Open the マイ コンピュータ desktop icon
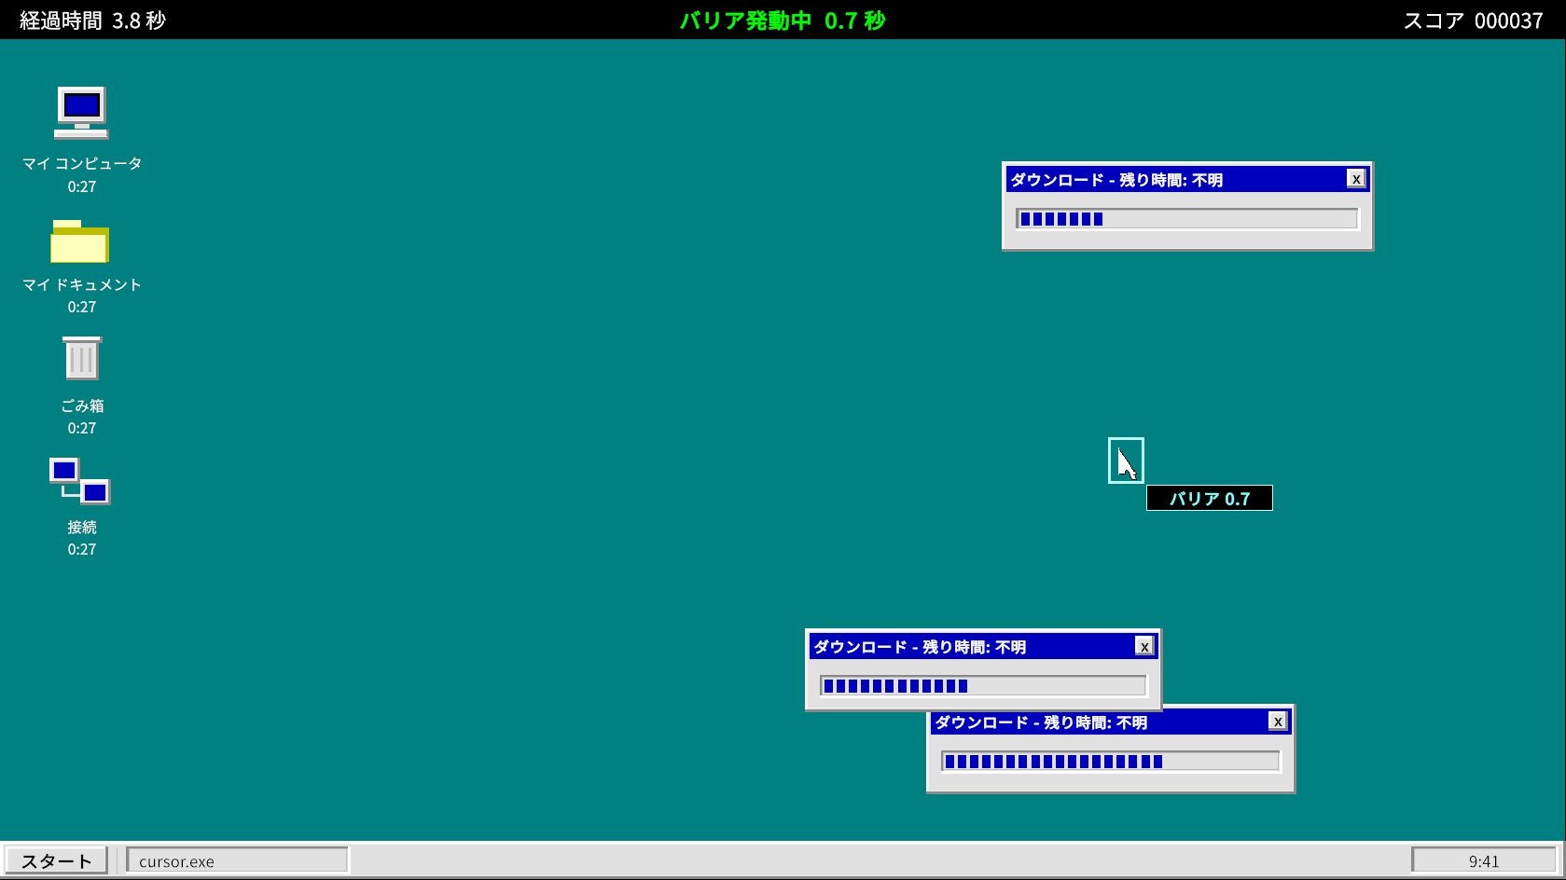Viewport: 1566px width, 880px height. pyautogui.click(x=81, y=113)
